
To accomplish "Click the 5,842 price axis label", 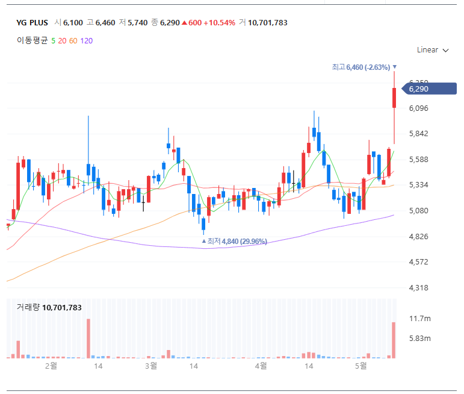I will (x=418, y=134).
